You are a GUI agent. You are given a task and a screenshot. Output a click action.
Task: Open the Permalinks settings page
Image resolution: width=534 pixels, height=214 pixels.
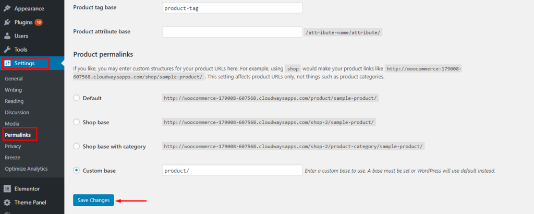18,135
